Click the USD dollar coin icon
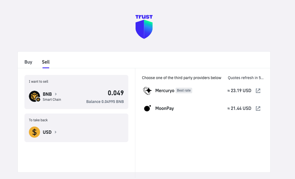Image resolution: width=295 pixels, height=179 pixels. (x=34, y=132)
